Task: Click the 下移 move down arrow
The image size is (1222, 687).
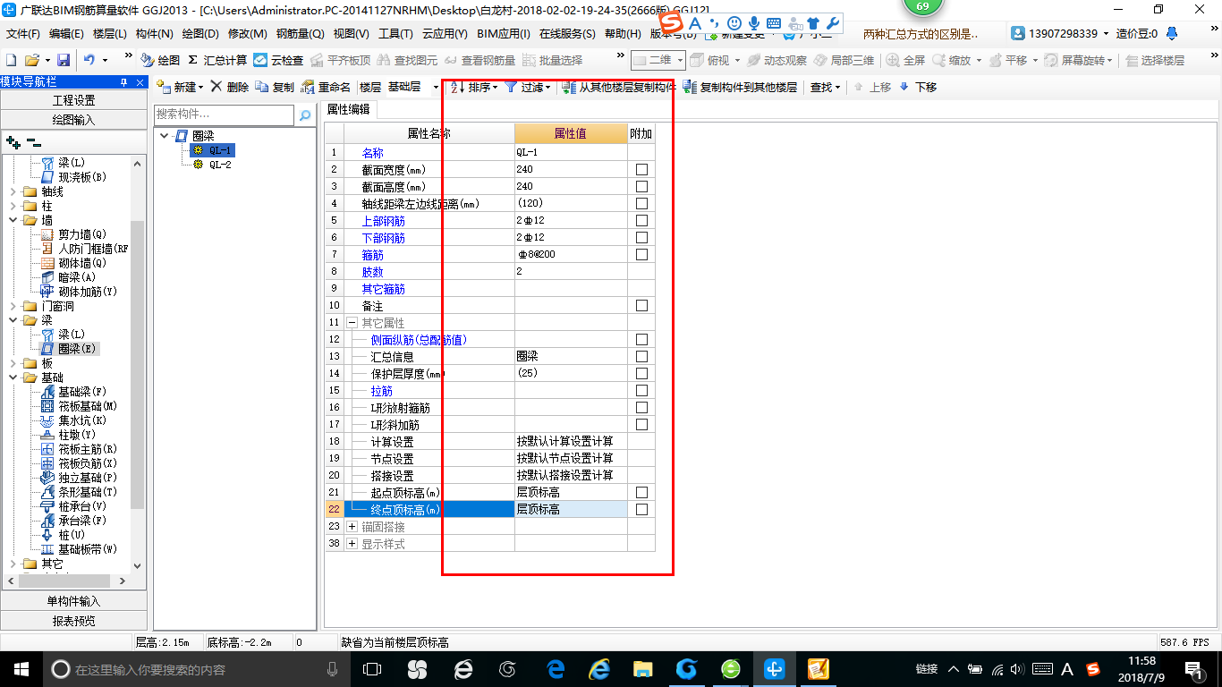Action: [918, 87]
